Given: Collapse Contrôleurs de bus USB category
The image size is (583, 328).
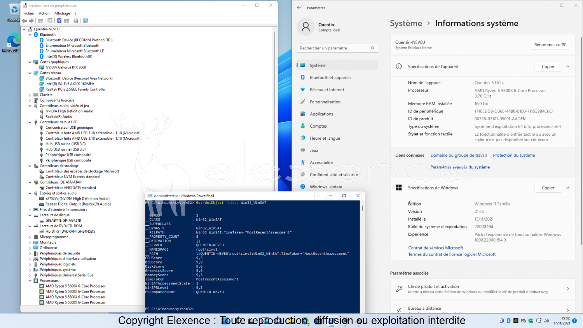Looking at the screenshot, I should (30, 122).
